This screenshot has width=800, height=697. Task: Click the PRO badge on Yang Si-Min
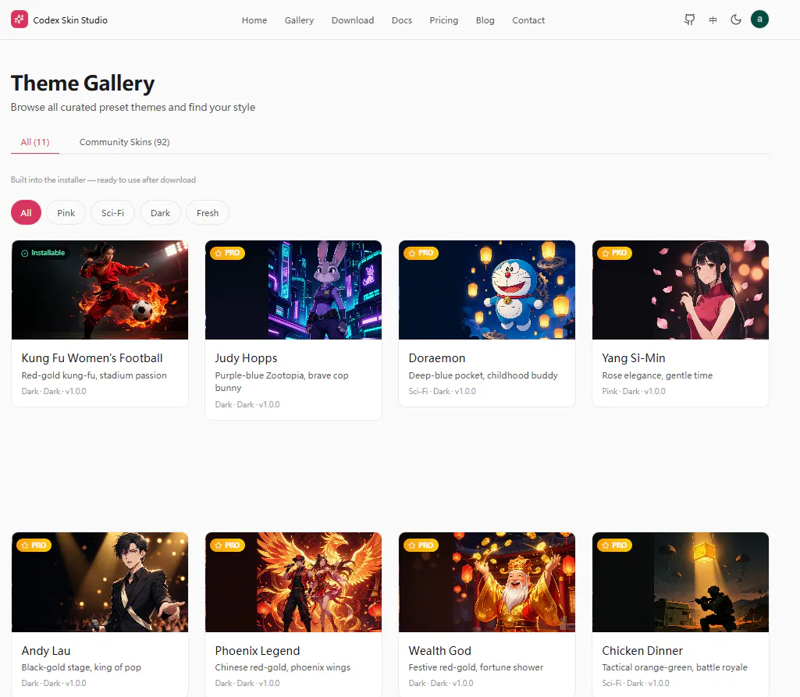pyautogui.click(x=614, y=253)
